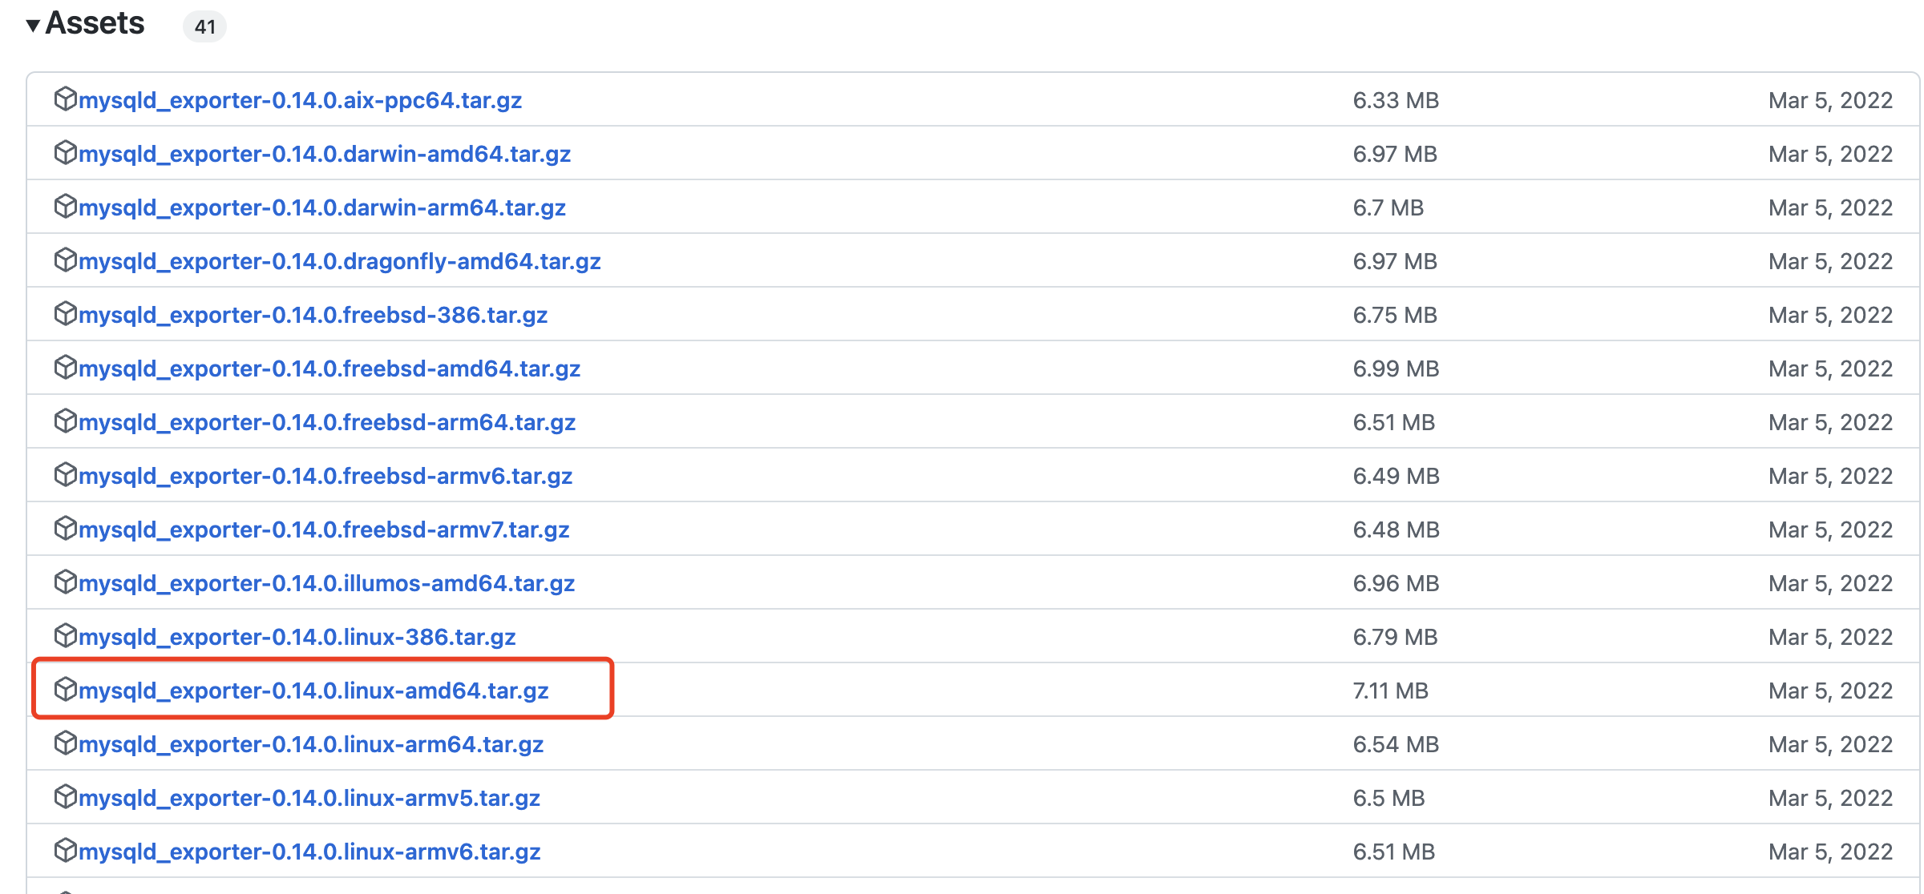Image resolution: width=1924 pixels, height=894 pixels.
Task: Click the 6.99 MB file size
Action: pos(1397,368)
